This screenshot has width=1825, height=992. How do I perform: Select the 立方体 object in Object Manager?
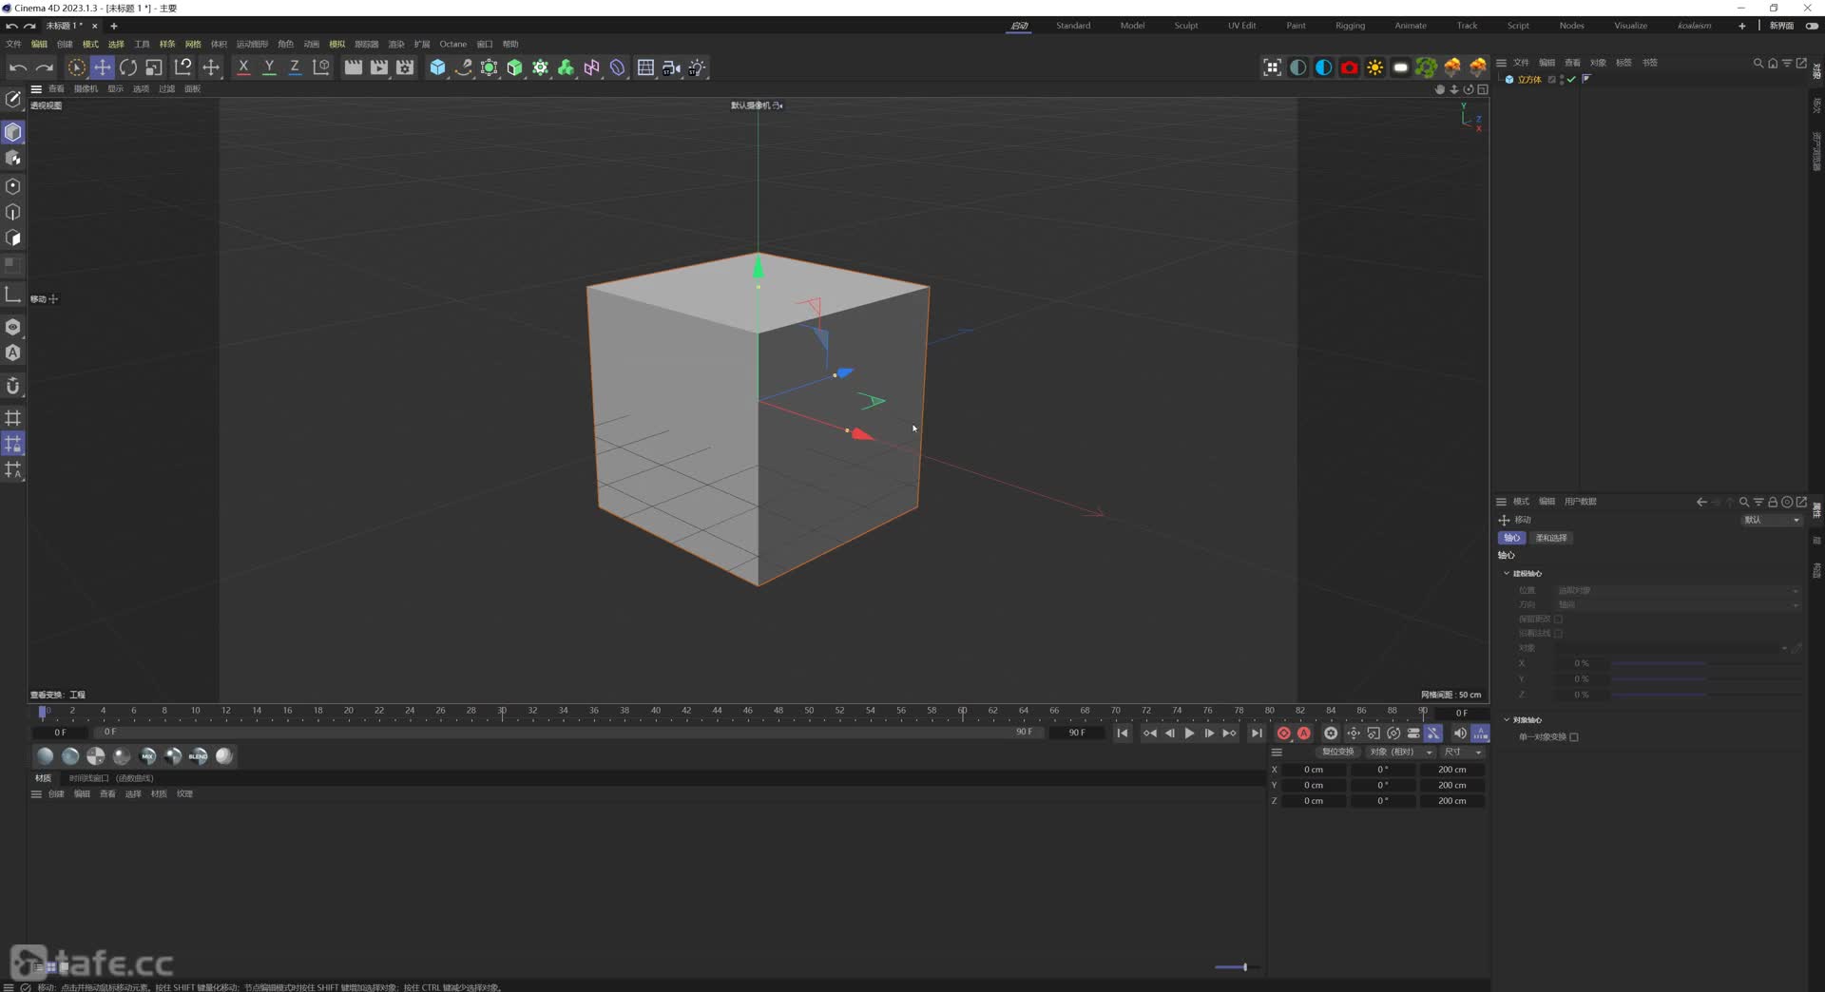pyautogui.click(x=1529, y=80)
